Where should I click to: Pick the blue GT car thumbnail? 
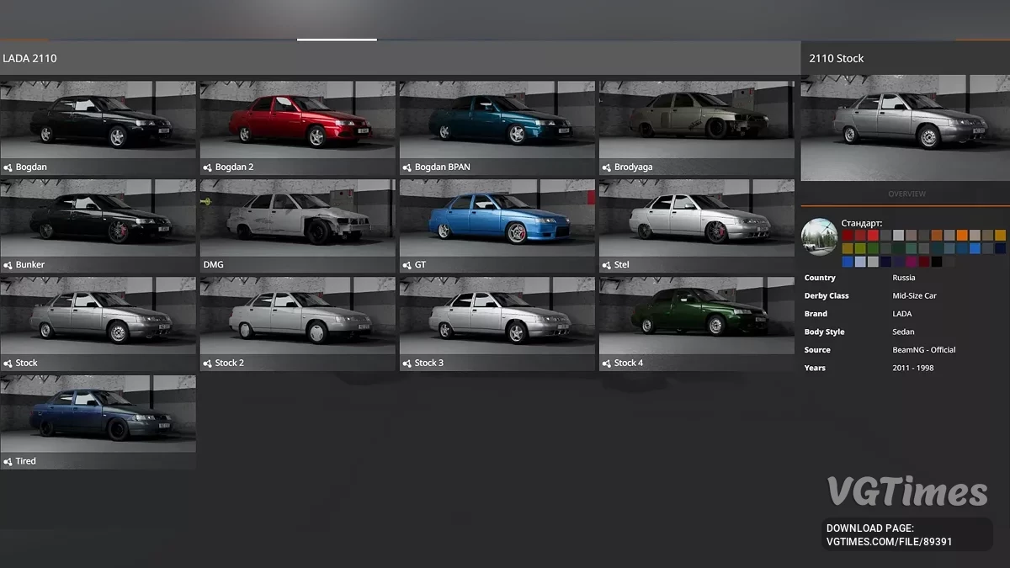click(497, 217)
